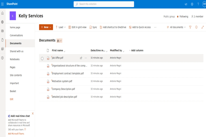Toggle Following star for the site
Screen dimensions: 206x137
[x=178, y=16]
